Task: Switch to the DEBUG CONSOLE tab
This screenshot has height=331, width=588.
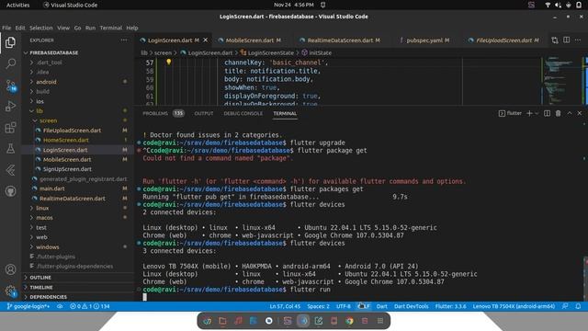Action: coord(243,113)
